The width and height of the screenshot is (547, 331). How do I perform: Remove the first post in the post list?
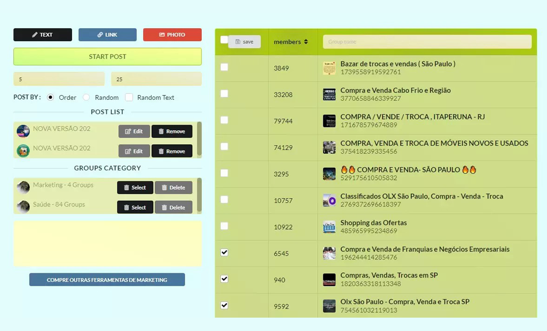pos(171,131)
